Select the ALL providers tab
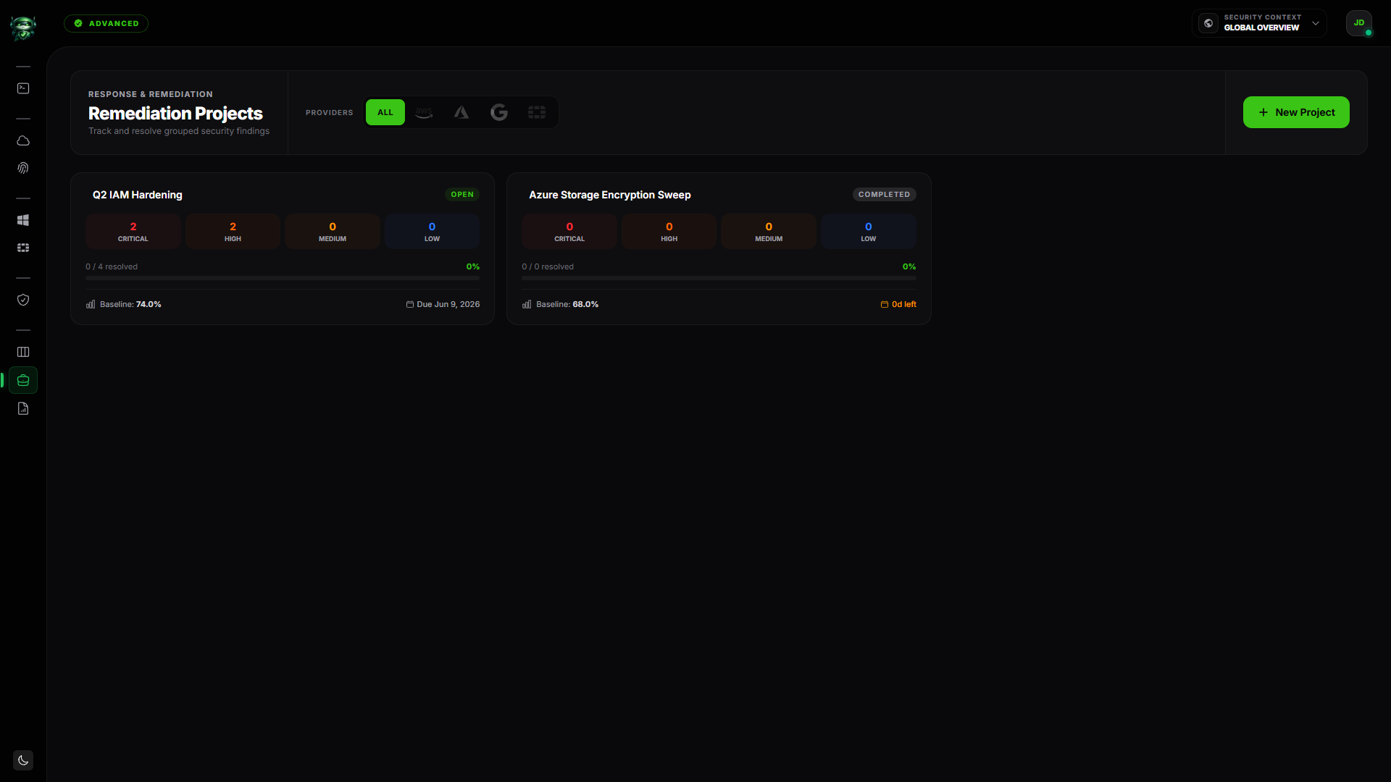1391x782 pixels. click(x=385, y=112)
